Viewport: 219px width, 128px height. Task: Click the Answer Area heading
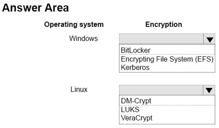tap(35, 8)
